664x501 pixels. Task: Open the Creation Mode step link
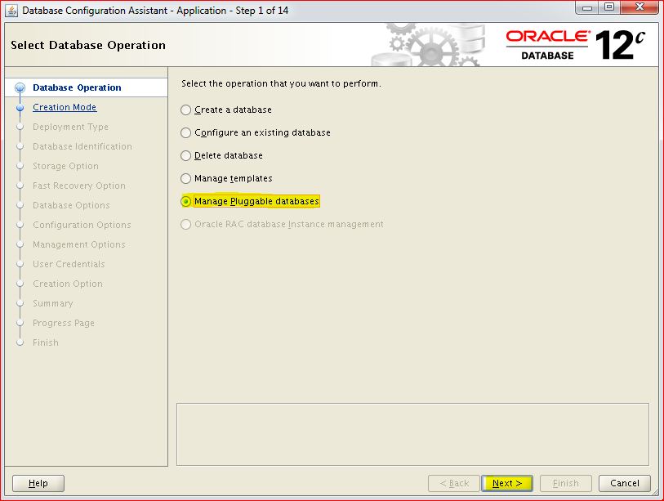[65, 107]
